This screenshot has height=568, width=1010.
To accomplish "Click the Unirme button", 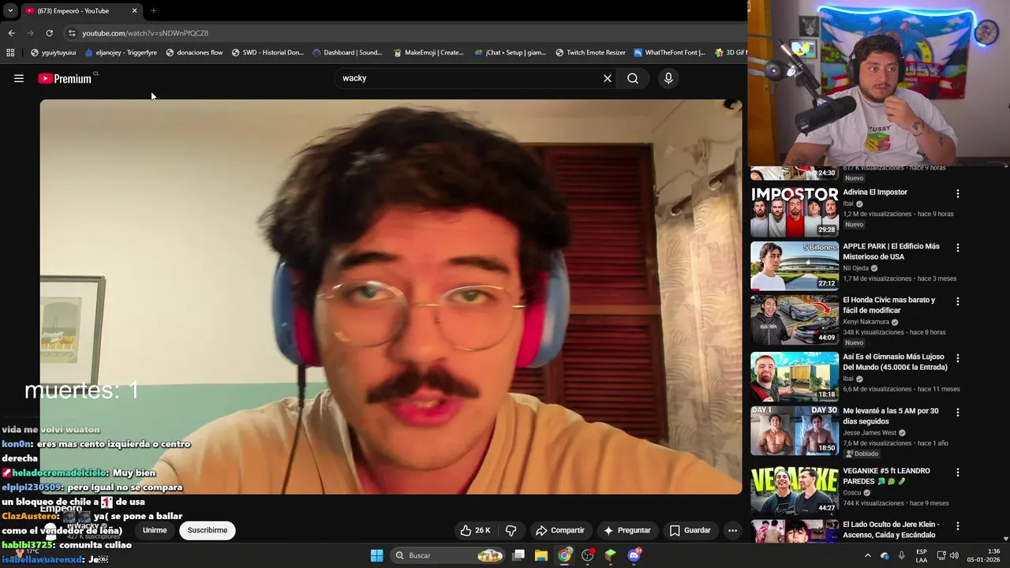I will 155,530.
